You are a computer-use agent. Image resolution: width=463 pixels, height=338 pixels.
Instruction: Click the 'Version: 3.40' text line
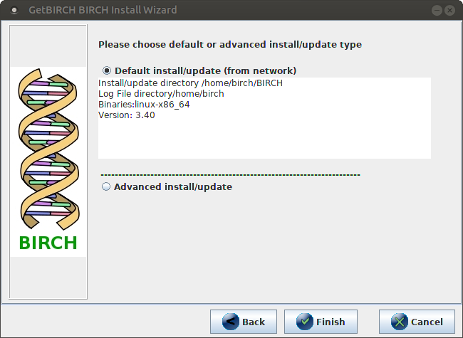point(127,115)
